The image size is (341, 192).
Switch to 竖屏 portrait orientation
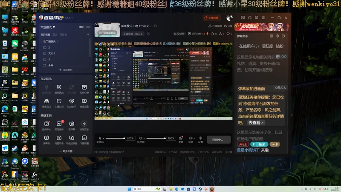pyautogui.click(x=88, y=27)
